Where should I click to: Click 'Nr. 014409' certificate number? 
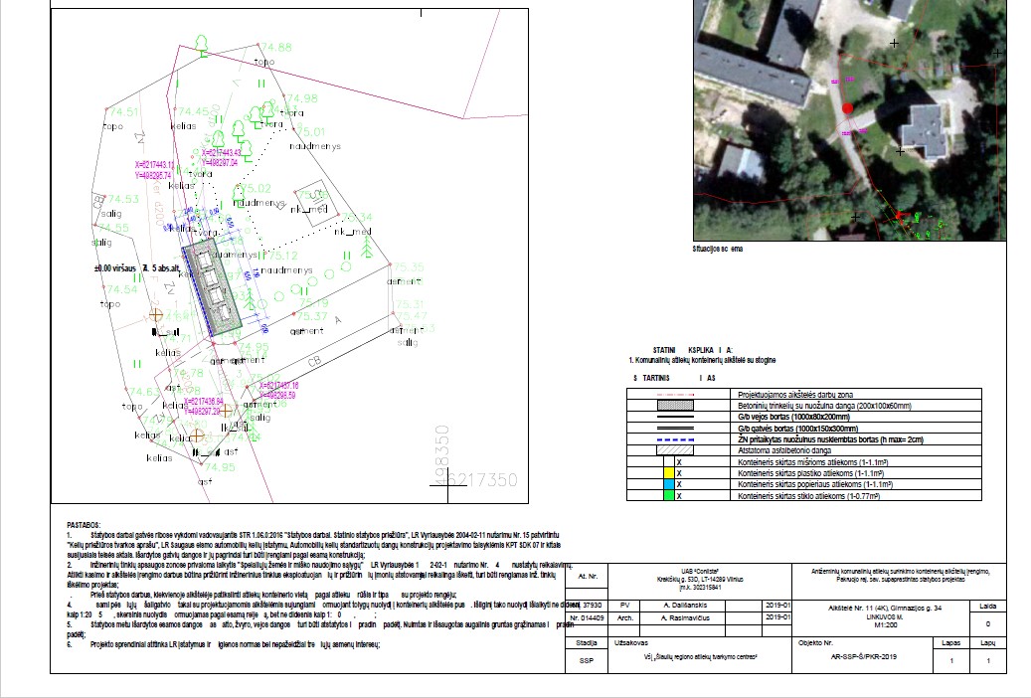[587, 617]
